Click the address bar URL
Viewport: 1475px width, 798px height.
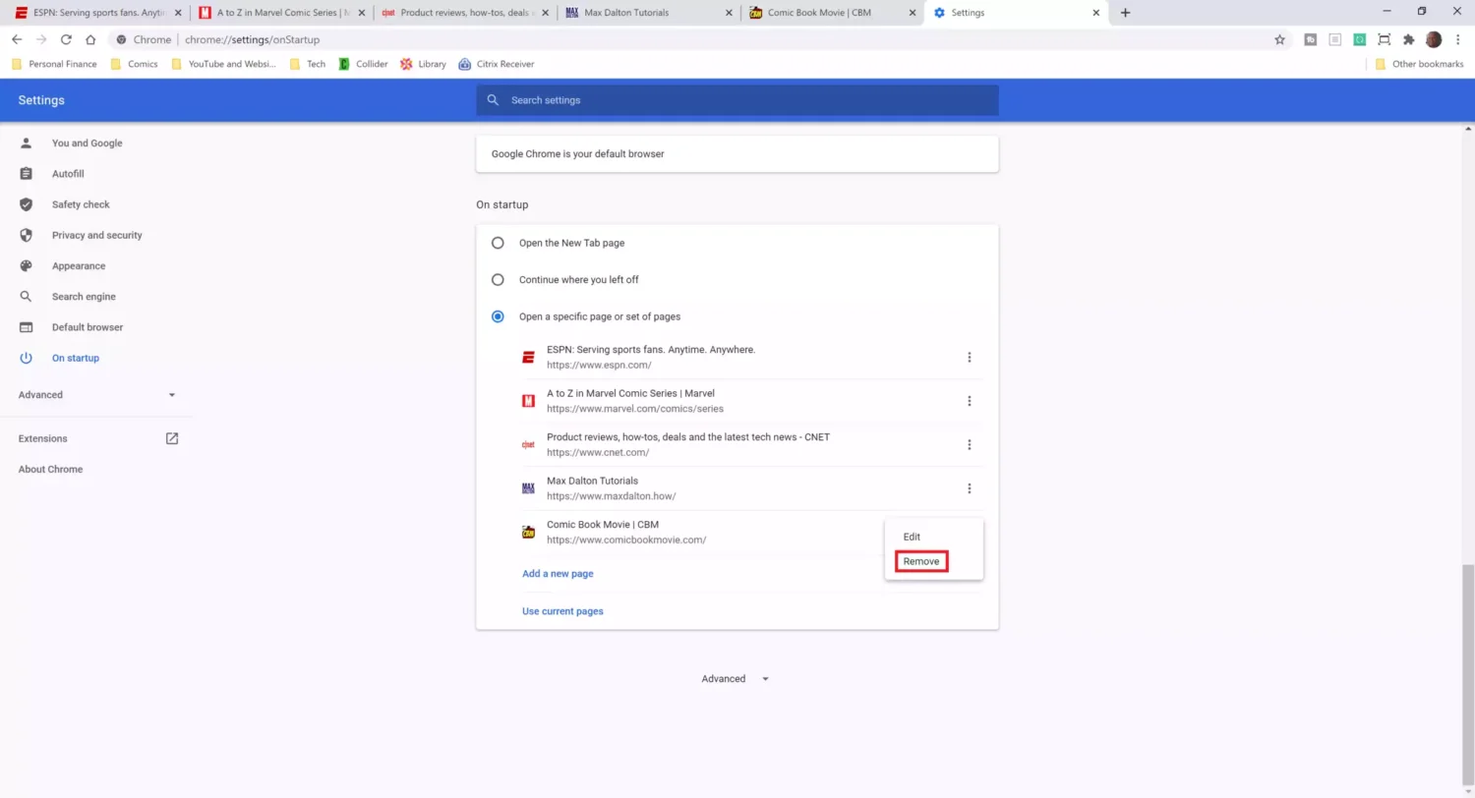point(252,39)
